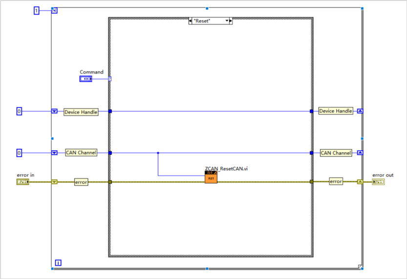Select right case tunnel on CAN Channel wire
The image size is (407, 279).
click(312, 153)
